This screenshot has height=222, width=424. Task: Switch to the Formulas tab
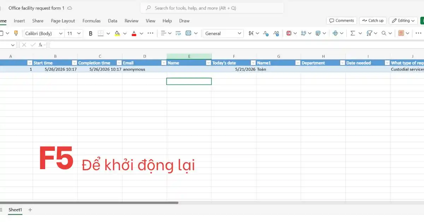pyautogui.click(x=92, y=21)
